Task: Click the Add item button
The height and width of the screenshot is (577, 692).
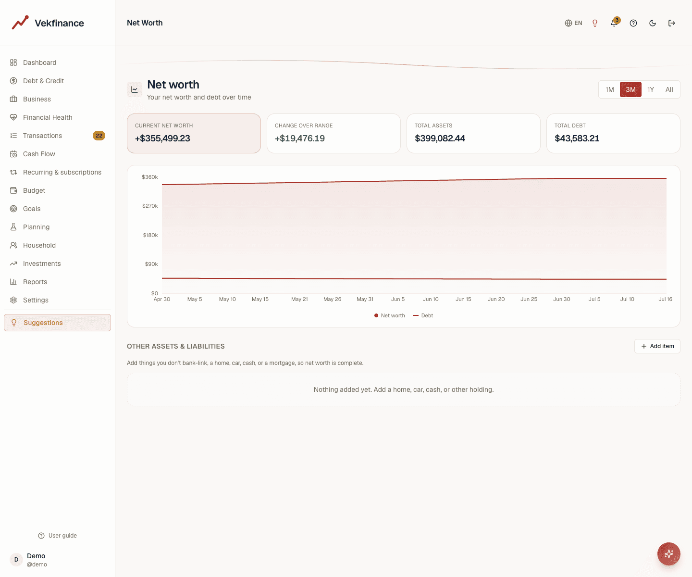Action: (657, 346)
